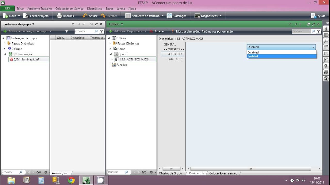
Task: Open Google Chrome from the taskbar
Action: click(71, 180)
